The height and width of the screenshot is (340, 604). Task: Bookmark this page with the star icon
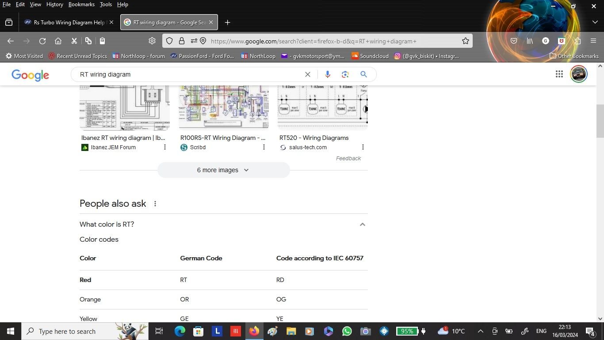coord(465,41)
